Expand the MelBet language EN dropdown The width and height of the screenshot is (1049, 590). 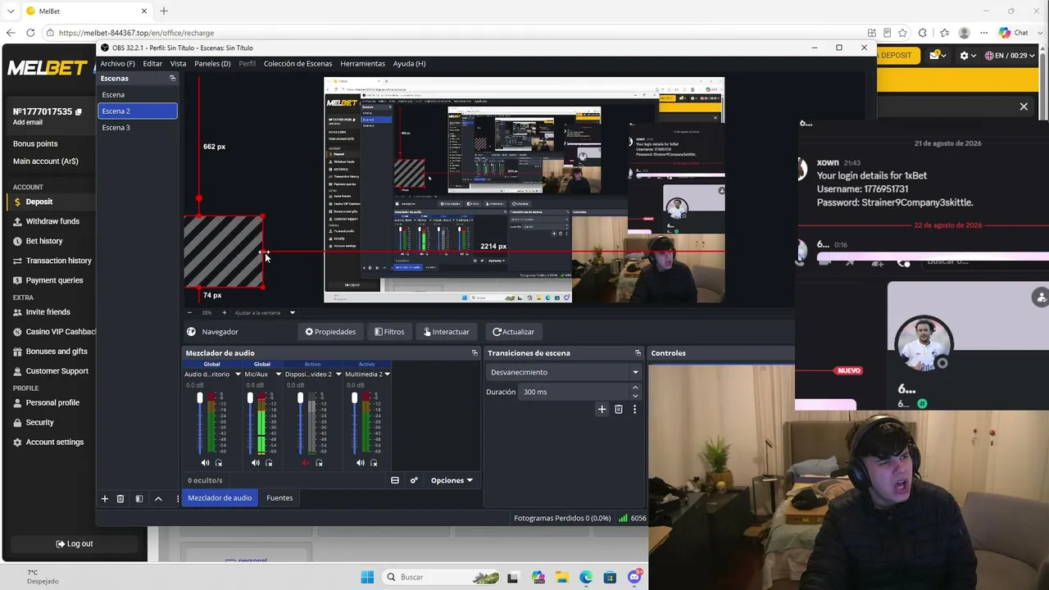[x=1010, y=56]
